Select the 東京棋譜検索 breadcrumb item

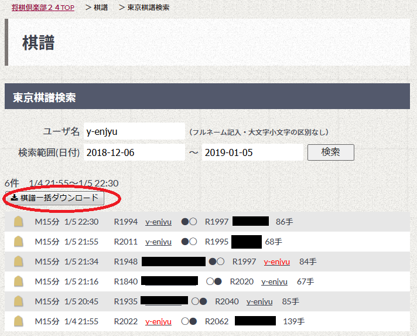(148, 8)
